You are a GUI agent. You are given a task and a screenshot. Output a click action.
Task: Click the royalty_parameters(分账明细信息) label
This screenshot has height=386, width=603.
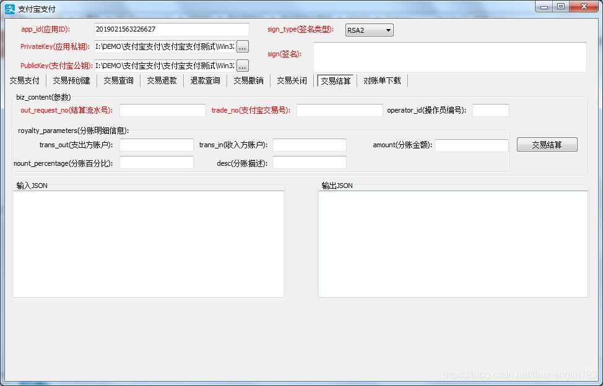point(73,131)
